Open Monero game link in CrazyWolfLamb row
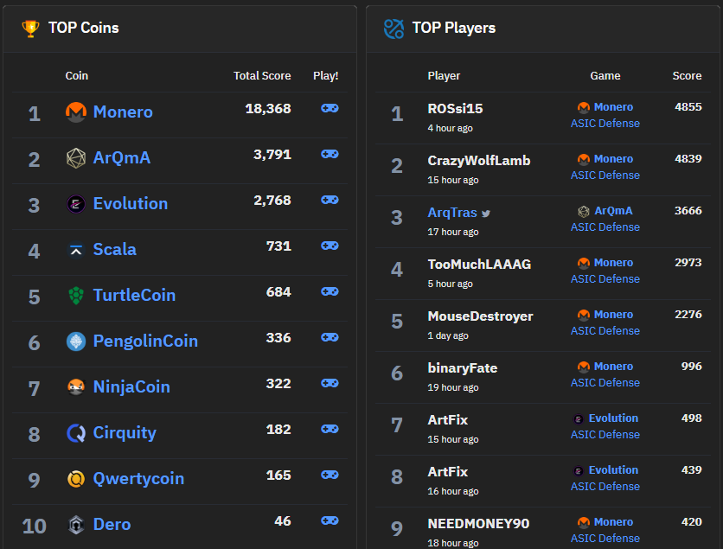This screenshot has height=549, width=723. click(613, 159)
